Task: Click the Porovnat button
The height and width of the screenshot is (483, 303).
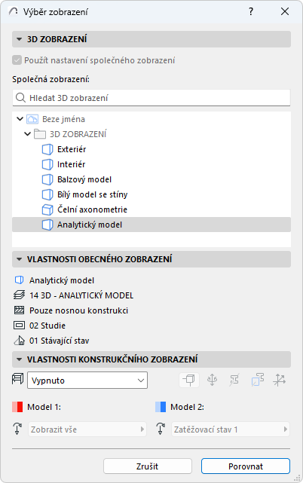Action: tap(246, 466)
